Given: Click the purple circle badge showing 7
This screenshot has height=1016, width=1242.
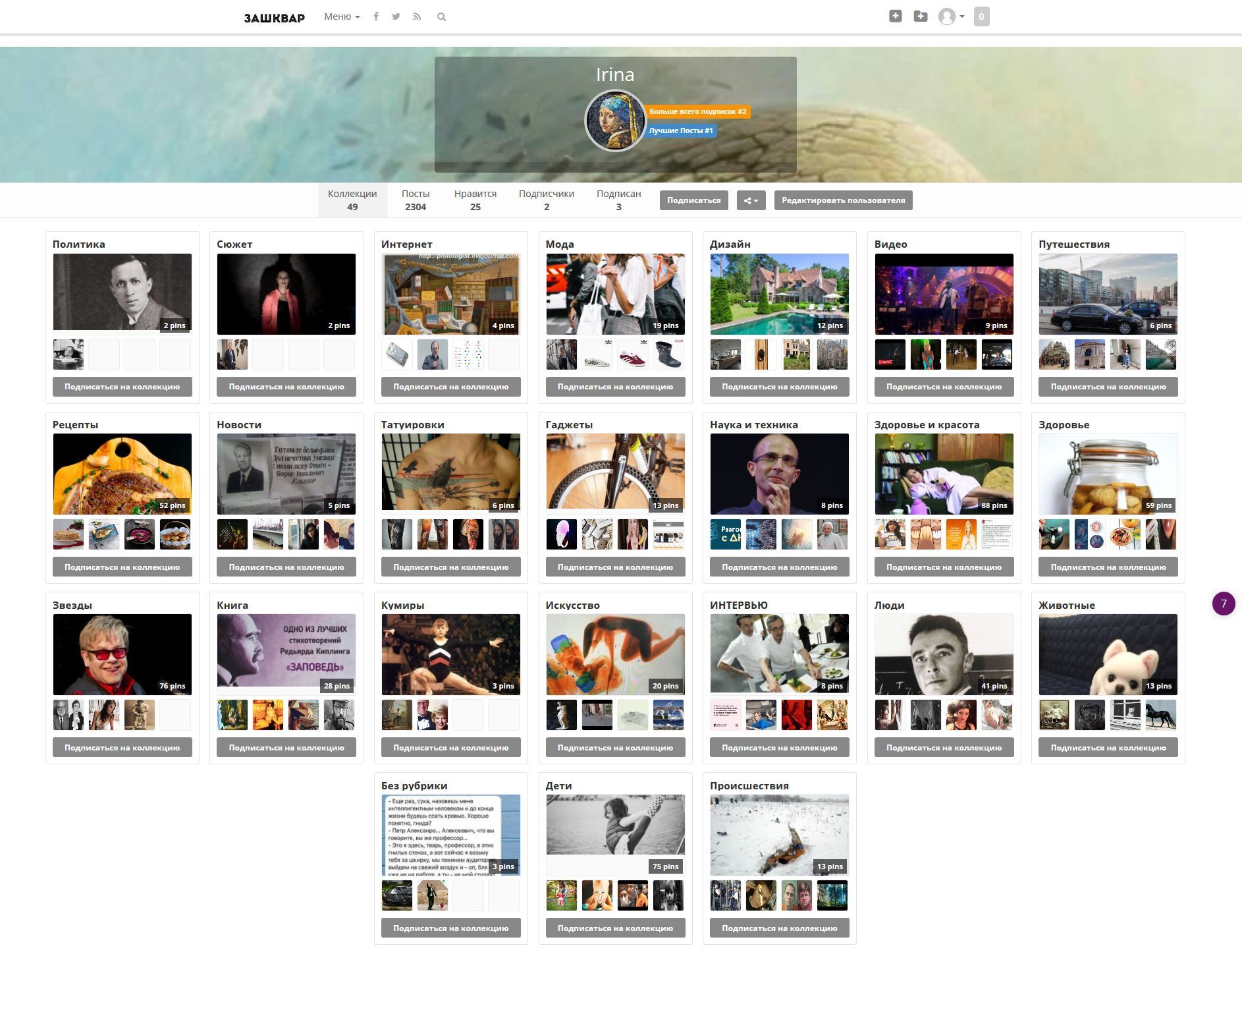Looking at the screenshot, I should (x=1224, y=604).
